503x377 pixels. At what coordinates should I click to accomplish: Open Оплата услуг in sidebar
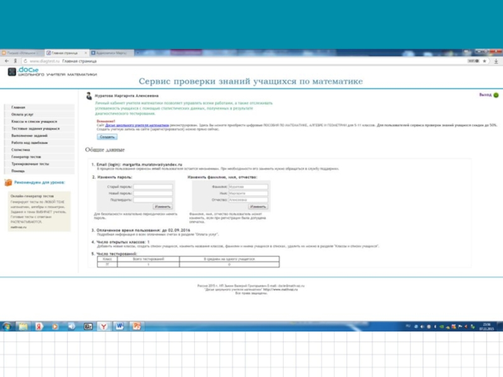coord(40,114)
